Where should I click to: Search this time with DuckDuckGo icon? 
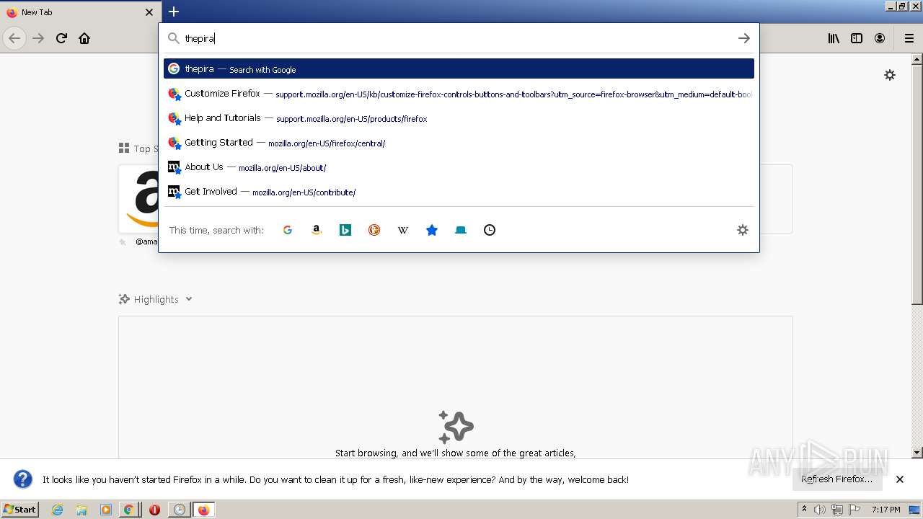(x=374, y=230)
